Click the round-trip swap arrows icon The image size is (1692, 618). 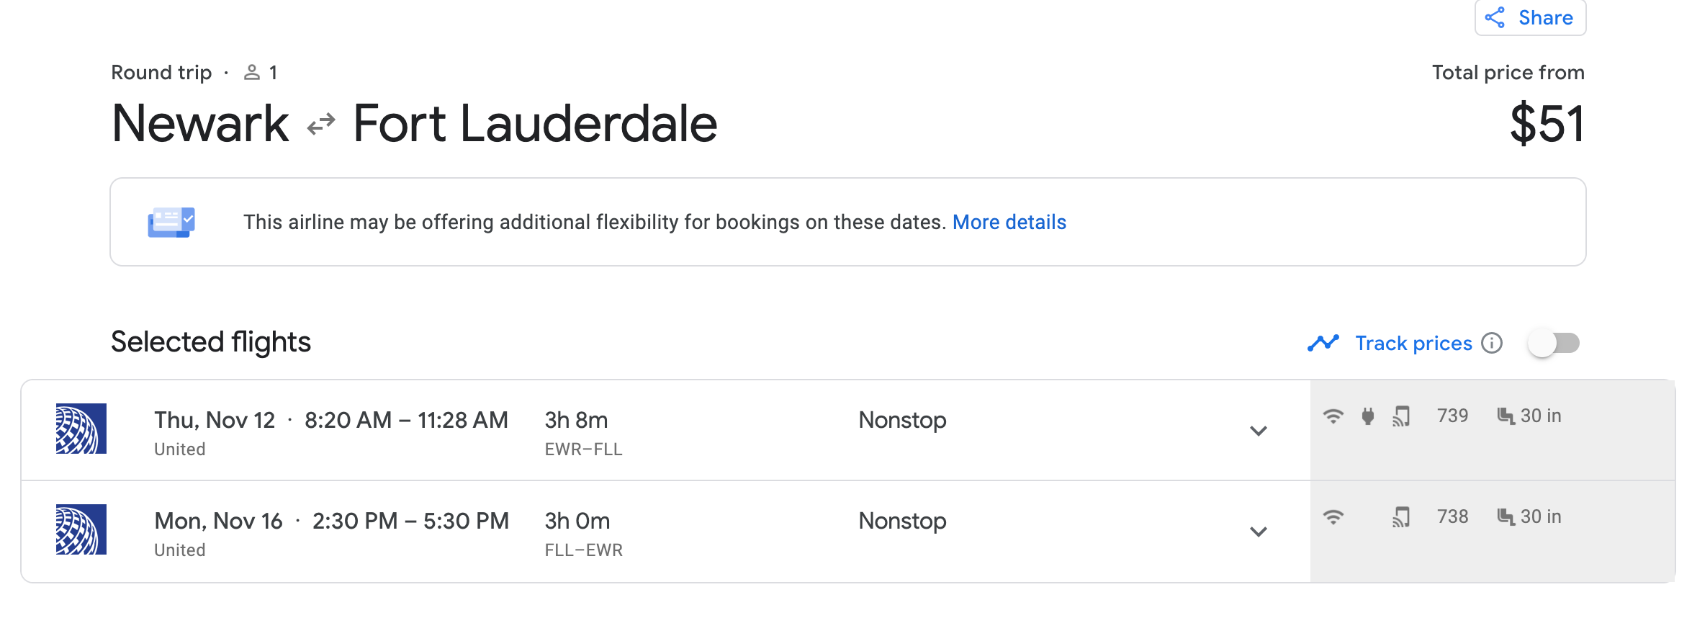pyautogui.click(x=321, y=124)
